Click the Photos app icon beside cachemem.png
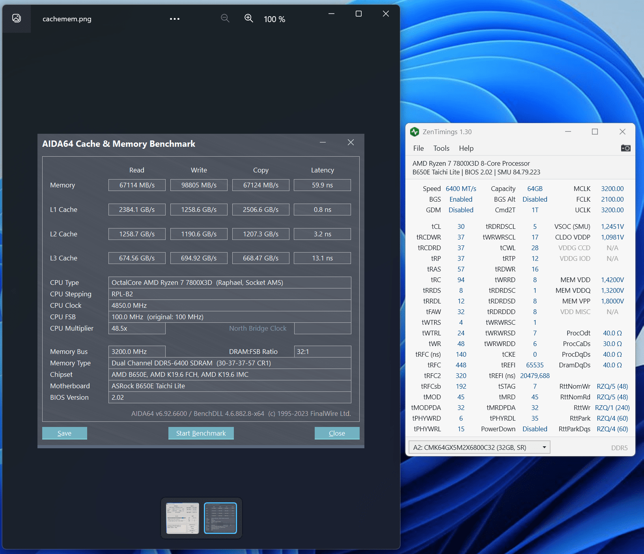 17,18
